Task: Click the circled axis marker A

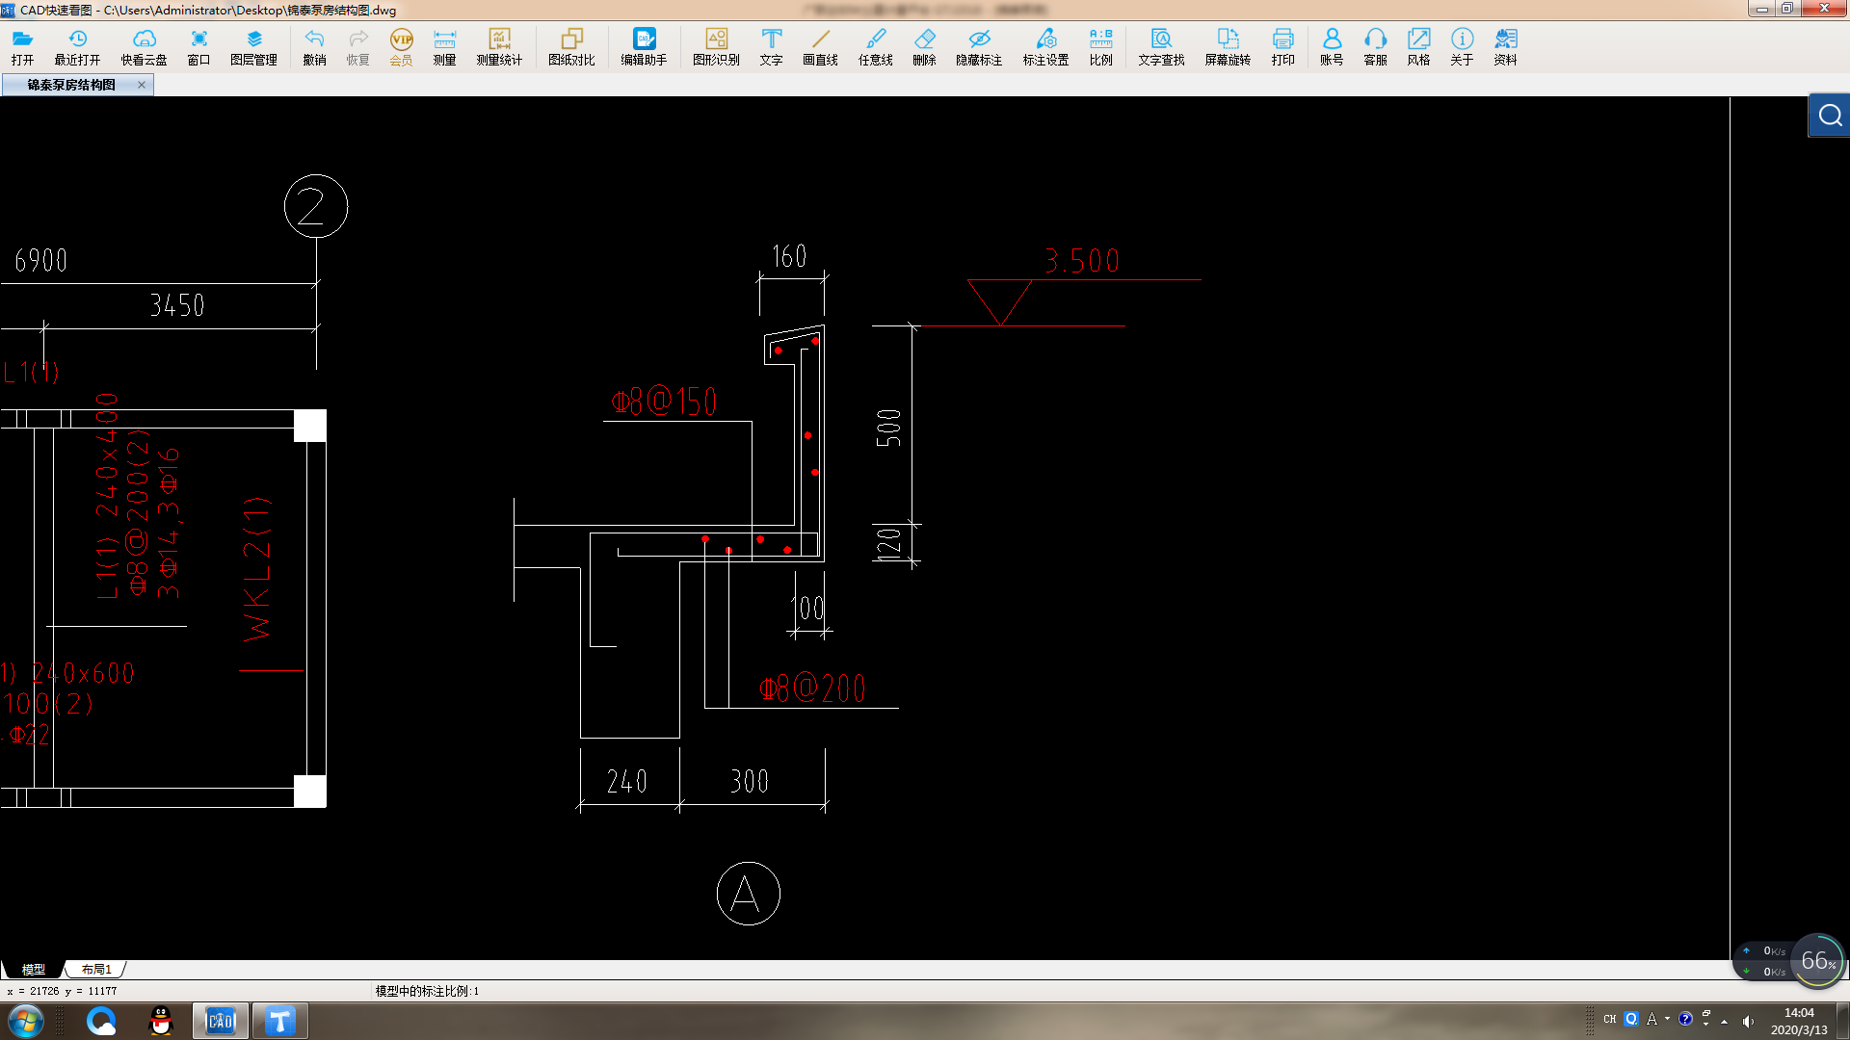Action: click(x=749, y=894)
